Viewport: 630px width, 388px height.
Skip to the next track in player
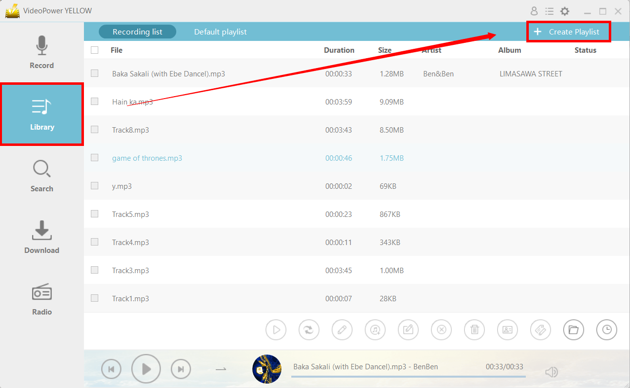(181, 369)
